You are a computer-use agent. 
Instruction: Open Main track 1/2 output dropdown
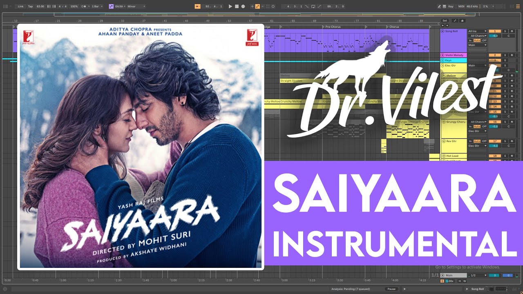pos(477,276)
